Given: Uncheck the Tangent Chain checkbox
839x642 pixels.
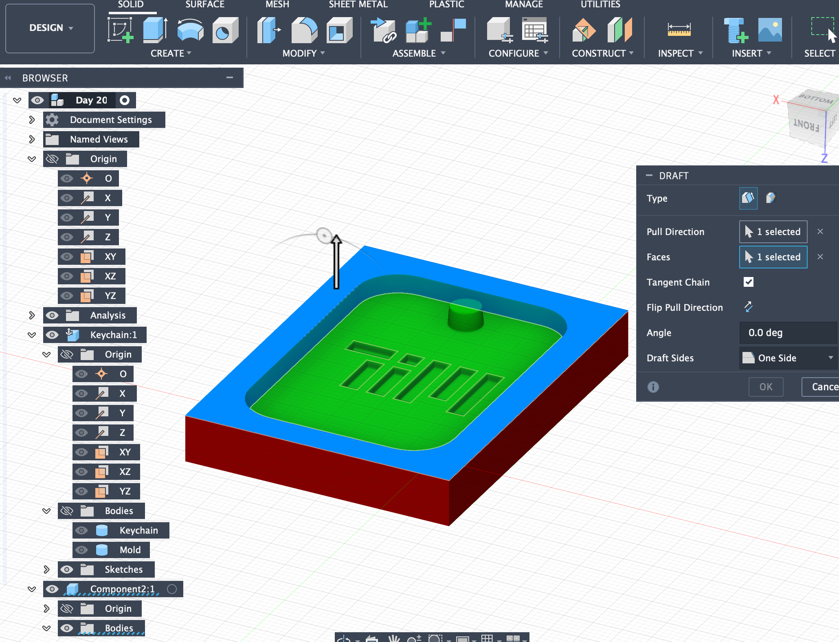Looking at the screenshot, I should tap(748, 282).
